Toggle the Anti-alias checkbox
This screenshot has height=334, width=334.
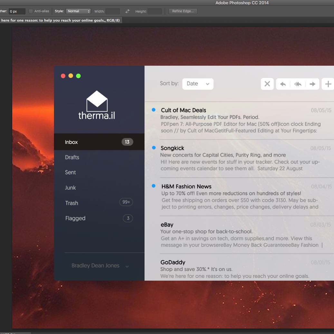(x=31, y=11)
